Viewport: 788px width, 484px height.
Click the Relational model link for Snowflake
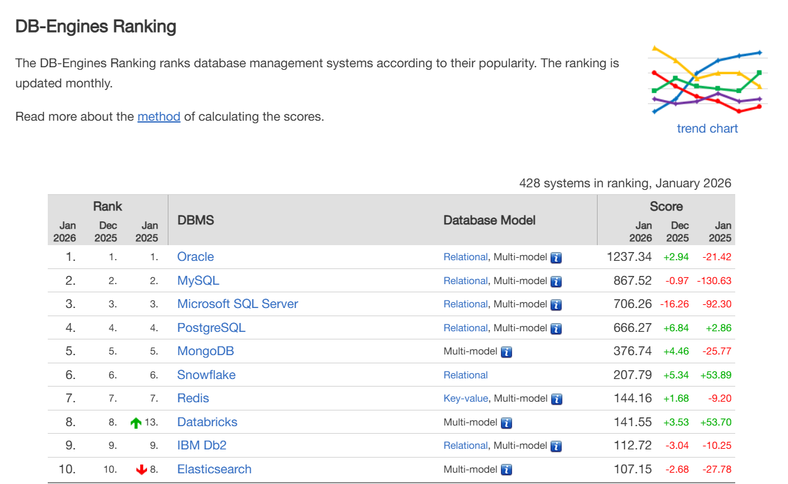[x=466, y=375]
